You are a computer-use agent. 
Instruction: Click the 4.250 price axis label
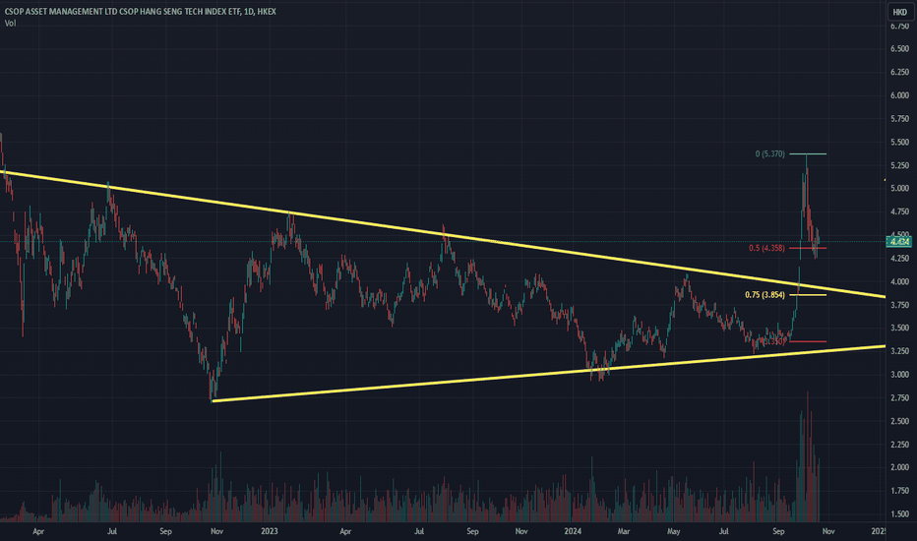tap(899, 258)
